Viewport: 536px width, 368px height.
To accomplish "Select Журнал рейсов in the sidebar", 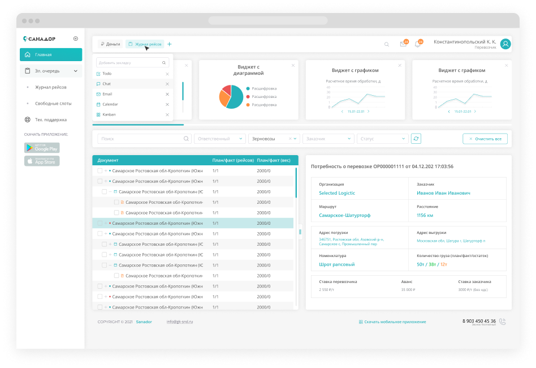I will coord(51,87).
